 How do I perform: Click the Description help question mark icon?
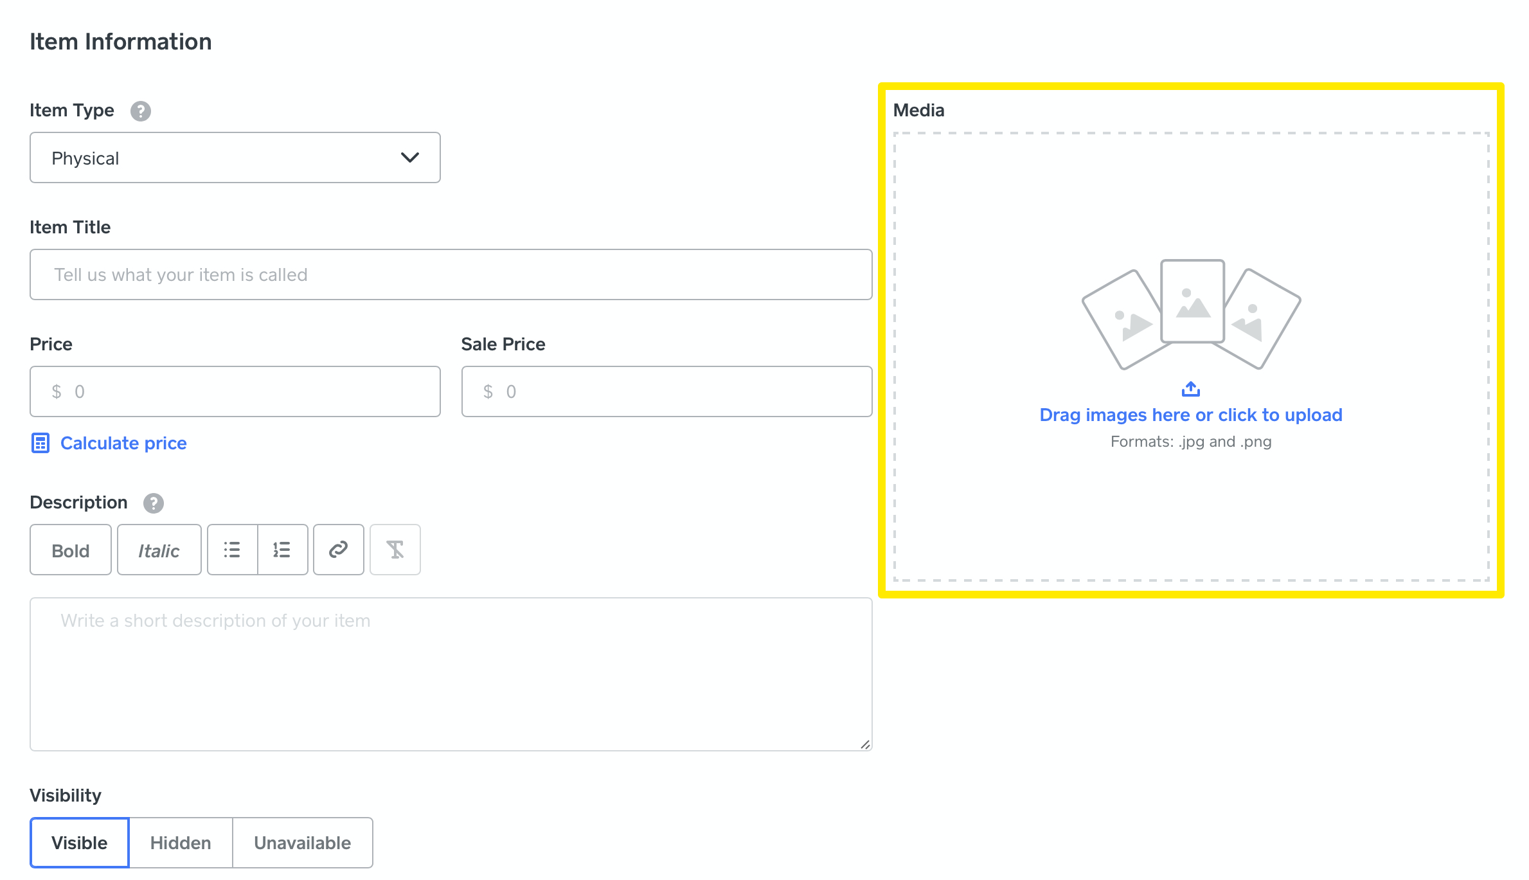click(x=153, y=503)
